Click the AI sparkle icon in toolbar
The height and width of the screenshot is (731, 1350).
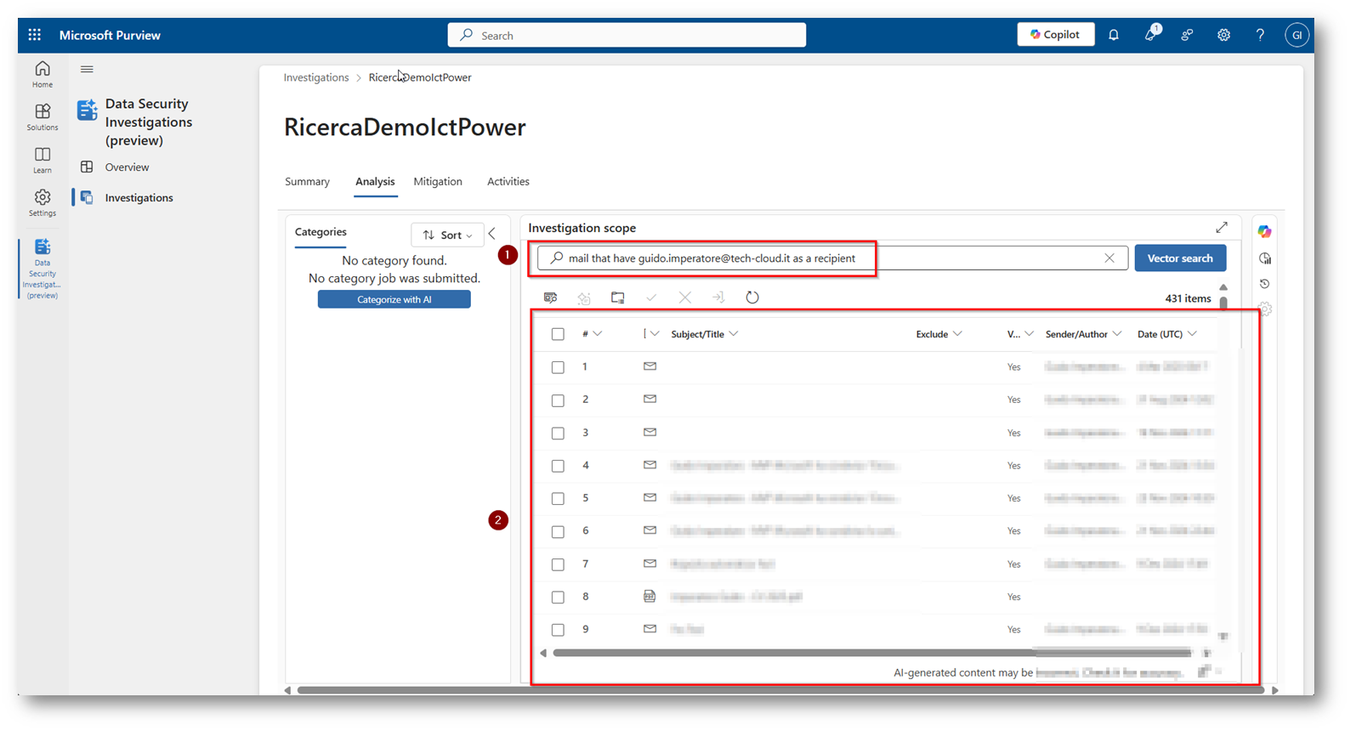click(x=584, y=297)
